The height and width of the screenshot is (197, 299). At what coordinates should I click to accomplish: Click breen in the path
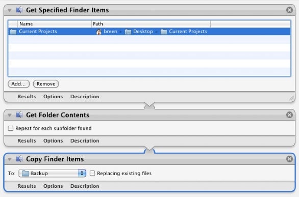110,32
